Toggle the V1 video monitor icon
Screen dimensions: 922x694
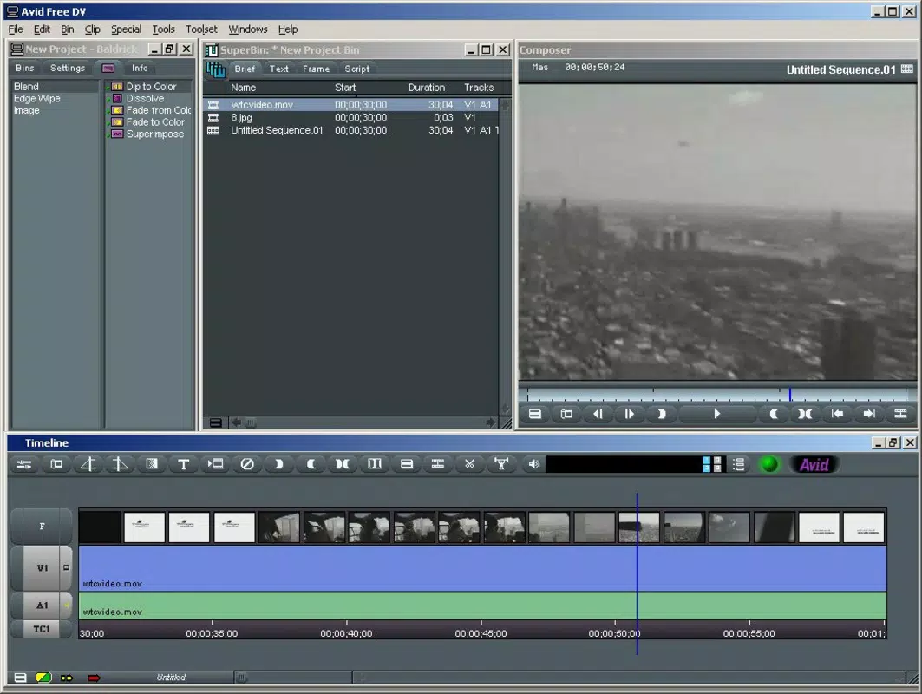point(66,568)
